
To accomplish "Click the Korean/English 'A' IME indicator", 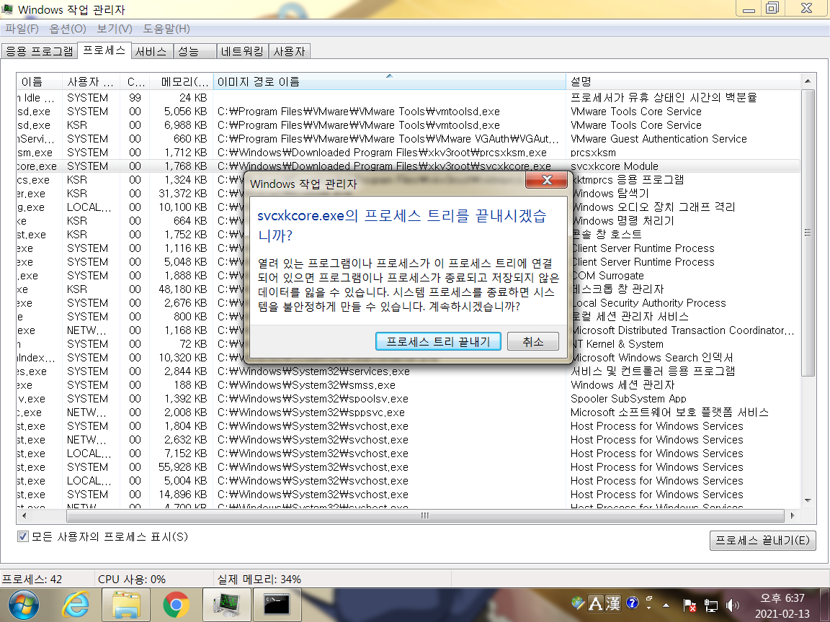I will [596, 603].
